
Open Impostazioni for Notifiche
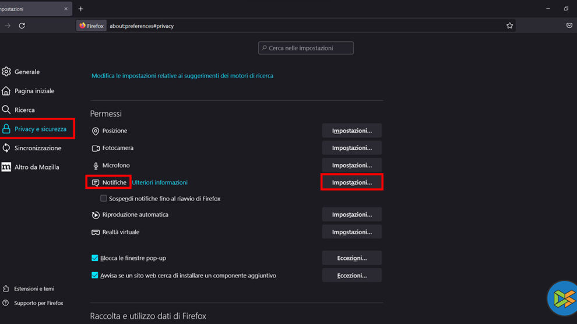(351, 182)
